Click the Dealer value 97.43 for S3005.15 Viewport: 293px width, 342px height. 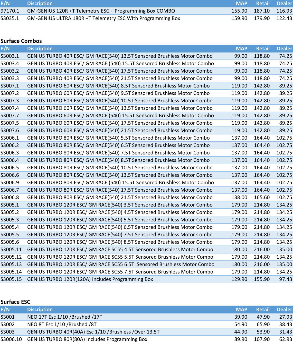coord(285,279)
